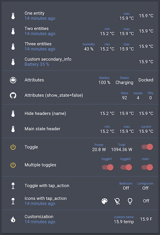Flip the main switch under Multiple toggles
160x235 pixels.
pyautogui.click(x=147, y=167)
